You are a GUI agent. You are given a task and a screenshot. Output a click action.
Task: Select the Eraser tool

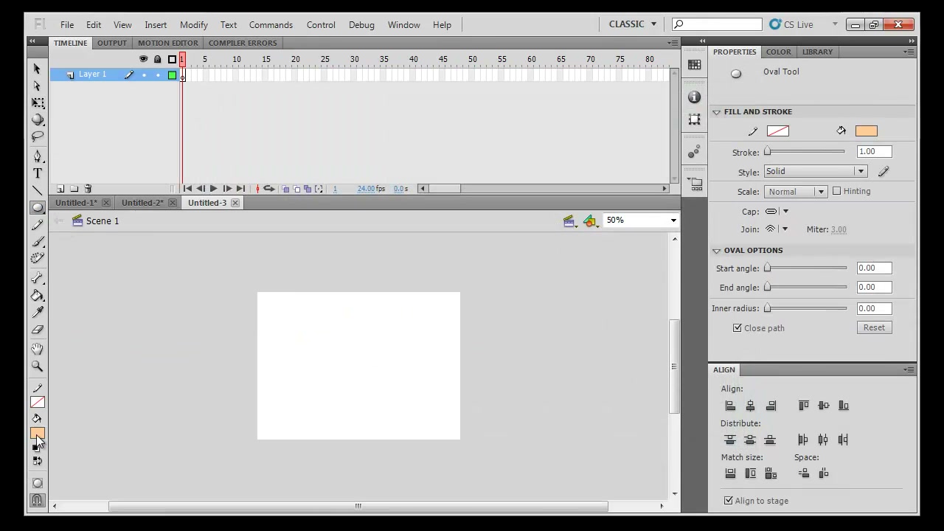[x=38, y=330]
